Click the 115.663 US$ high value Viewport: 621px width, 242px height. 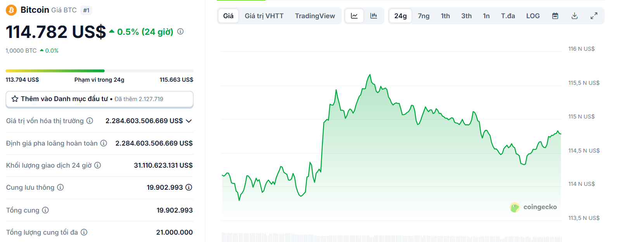(x=176, y=80)
